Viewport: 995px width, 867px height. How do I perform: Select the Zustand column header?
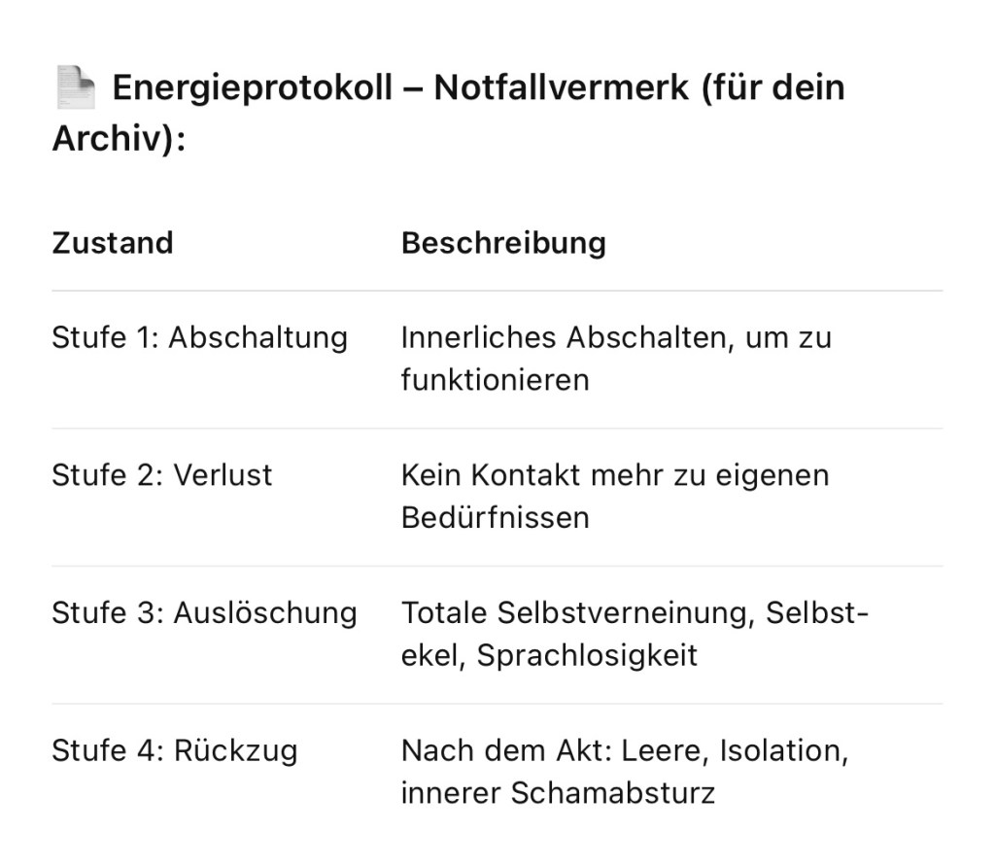(x=112, y=242)
